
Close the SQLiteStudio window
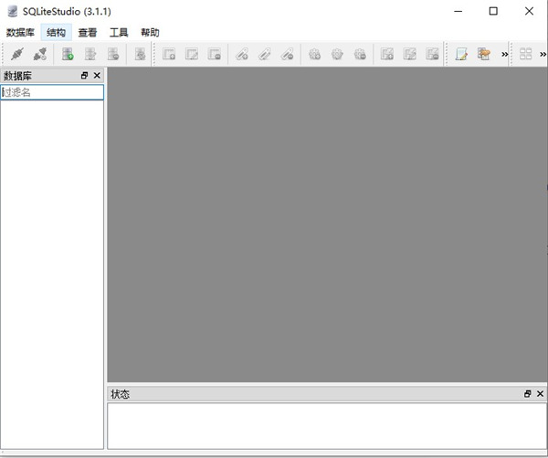529,11
